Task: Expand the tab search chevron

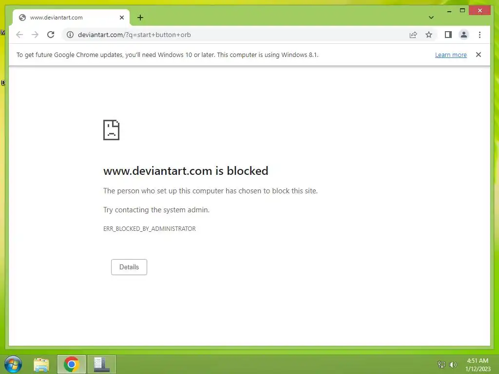Action: [x=431, y=18]
